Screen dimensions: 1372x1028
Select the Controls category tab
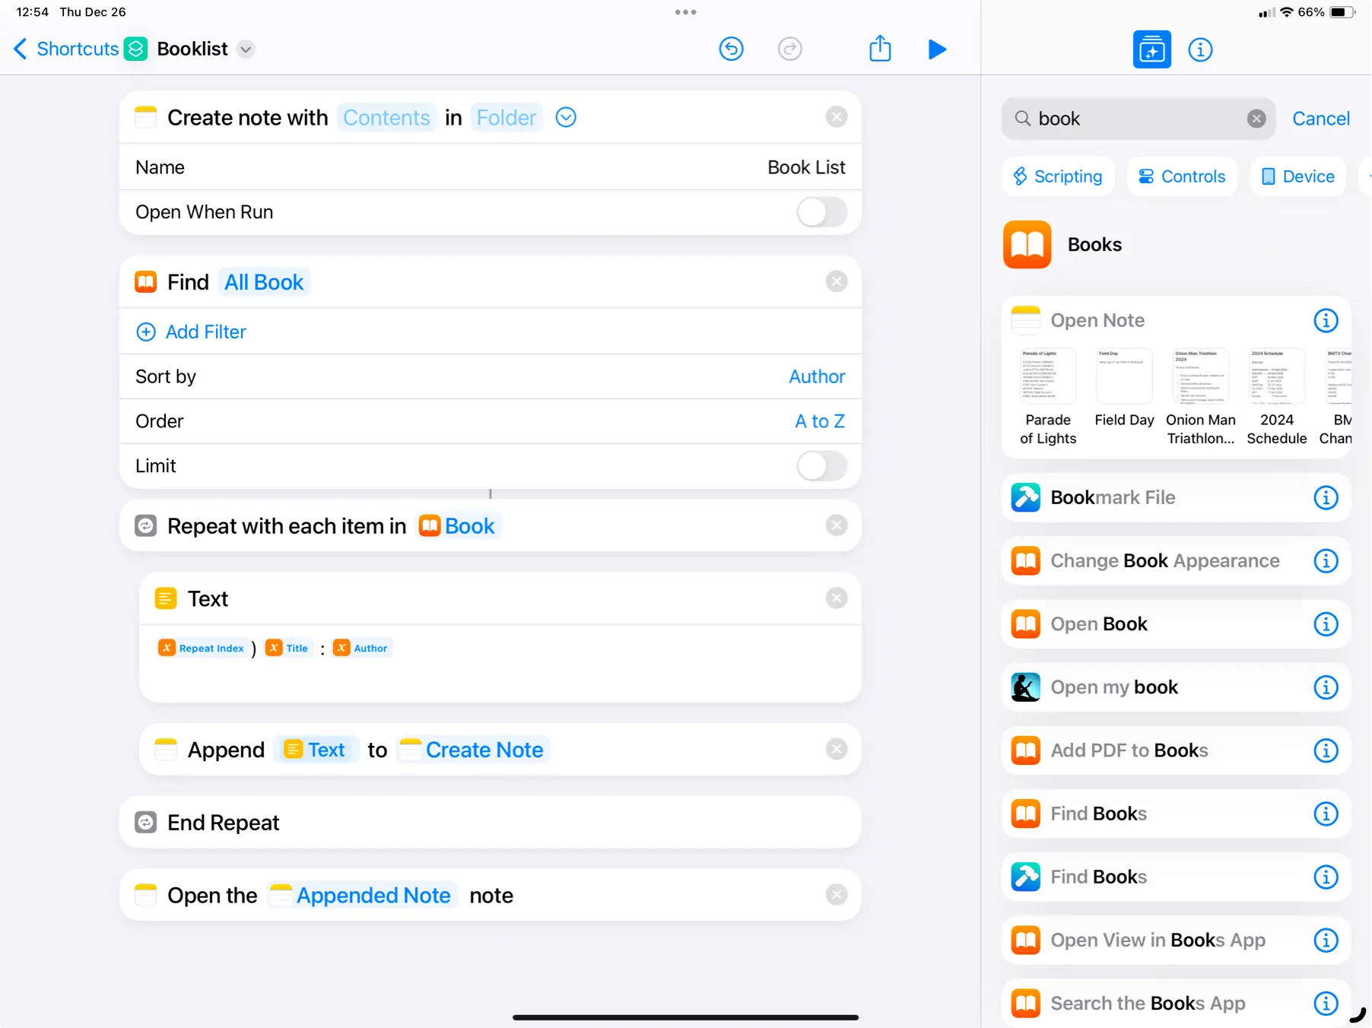(x=1182, y=176)
